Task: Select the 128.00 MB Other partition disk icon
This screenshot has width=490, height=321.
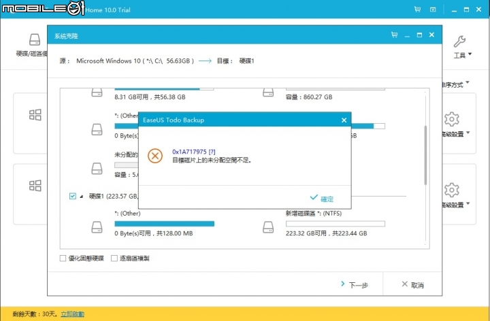Action: click(97, 227)
